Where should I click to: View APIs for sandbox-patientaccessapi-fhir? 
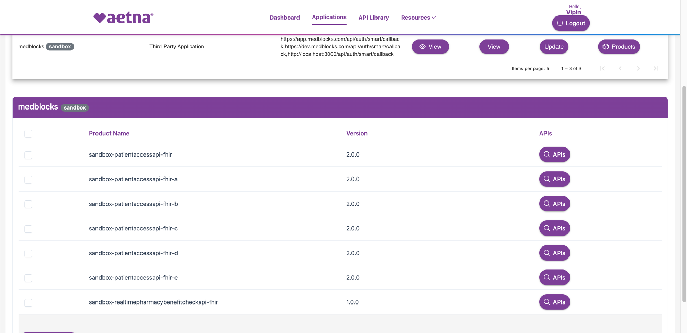554,154
